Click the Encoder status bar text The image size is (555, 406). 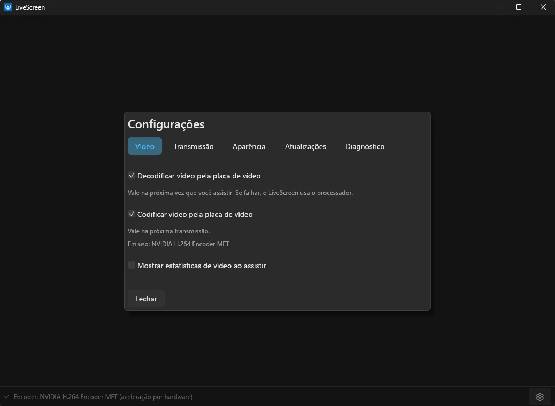tap(103, 397)
